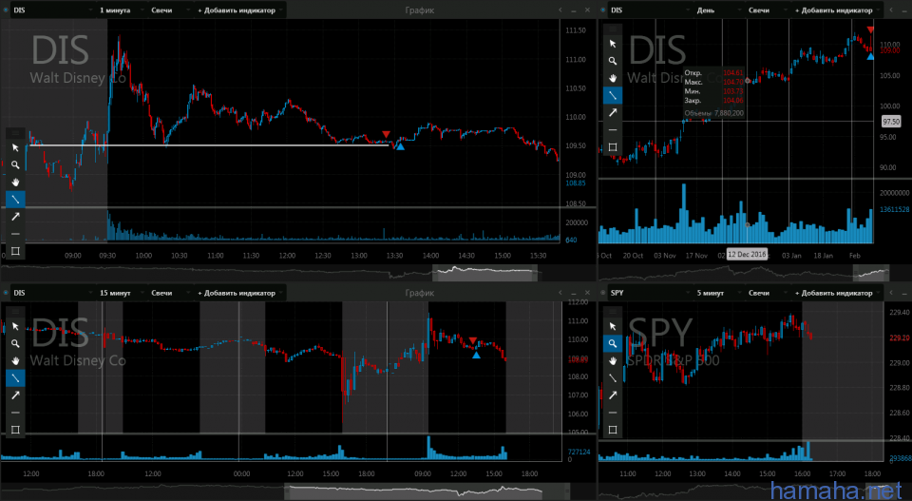
Task: Open 'Свечи' chart type dropdown in daily chart
Action: point(767,10)
